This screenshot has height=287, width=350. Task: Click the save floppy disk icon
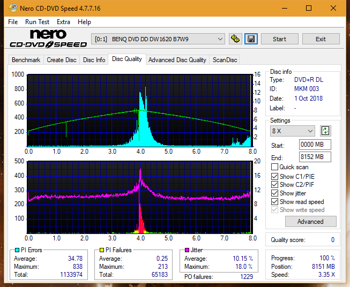pyautogui.click(x=251, y=39)
